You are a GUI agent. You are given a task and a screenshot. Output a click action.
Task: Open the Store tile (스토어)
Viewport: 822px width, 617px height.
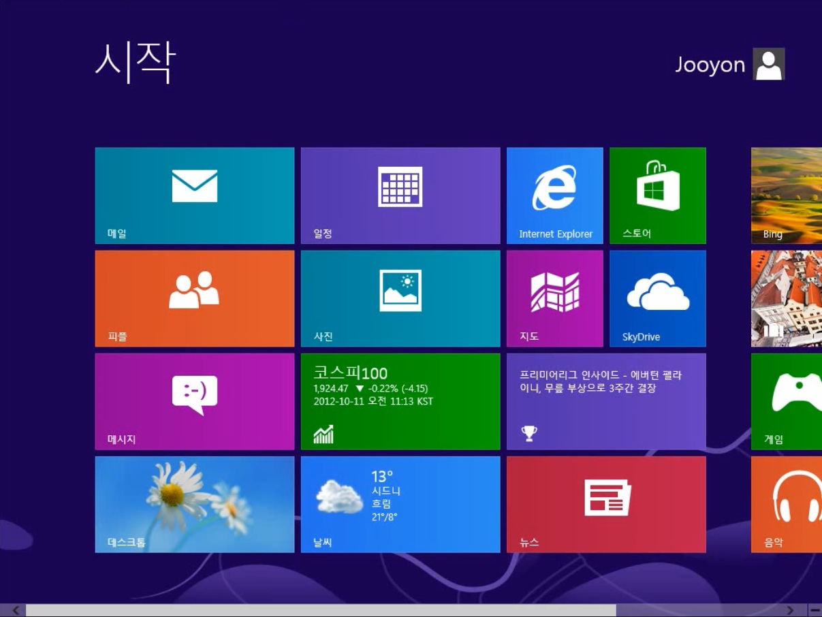click(x=658, y=195)
